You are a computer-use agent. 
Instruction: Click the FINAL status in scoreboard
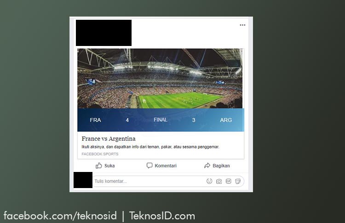point(161,120)
